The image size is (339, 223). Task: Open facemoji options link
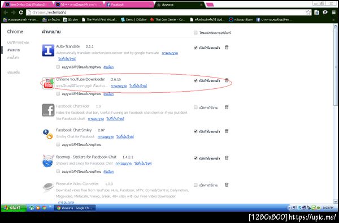[x=108, y=171]
